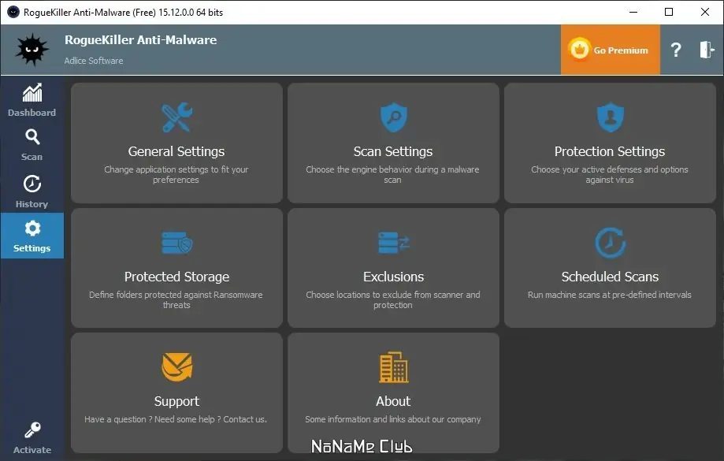Click 'Run machine scans at pre-defined intervals'
Viewport: 724px width, 461px height.
coord(610,295)
